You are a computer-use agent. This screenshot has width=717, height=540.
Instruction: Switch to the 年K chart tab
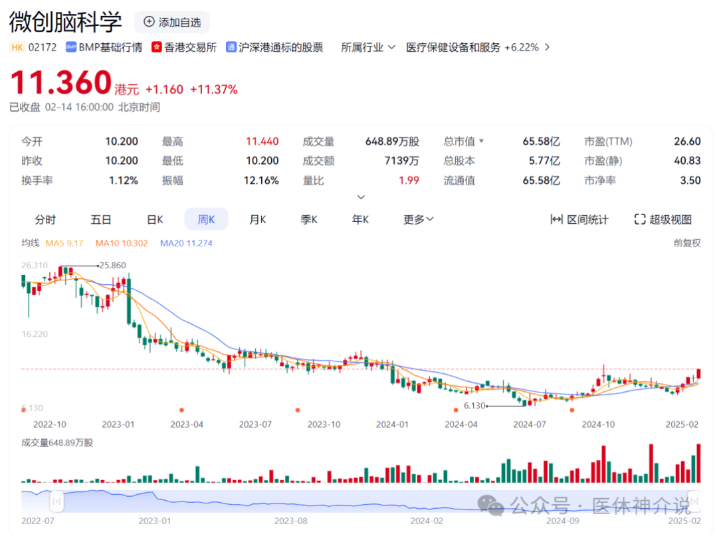(x=360, y=219)
